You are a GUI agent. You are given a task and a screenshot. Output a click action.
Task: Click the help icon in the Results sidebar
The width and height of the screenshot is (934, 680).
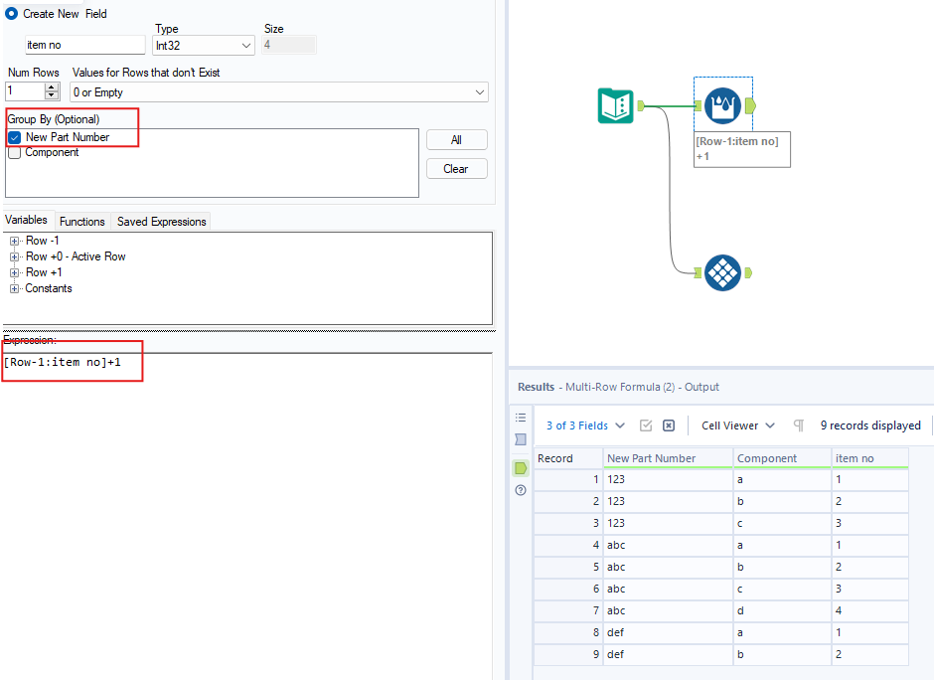(x=520, y=490)
